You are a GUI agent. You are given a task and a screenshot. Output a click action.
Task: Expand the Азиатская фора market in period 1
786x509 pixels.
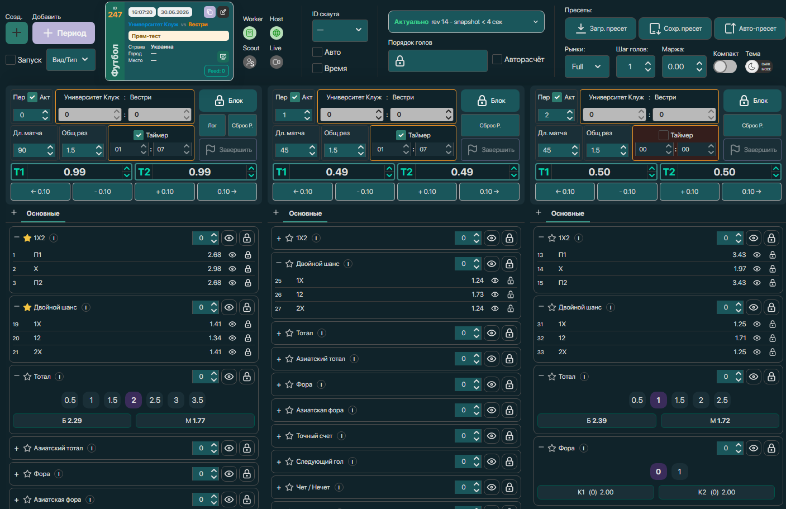tap(279, 411)
